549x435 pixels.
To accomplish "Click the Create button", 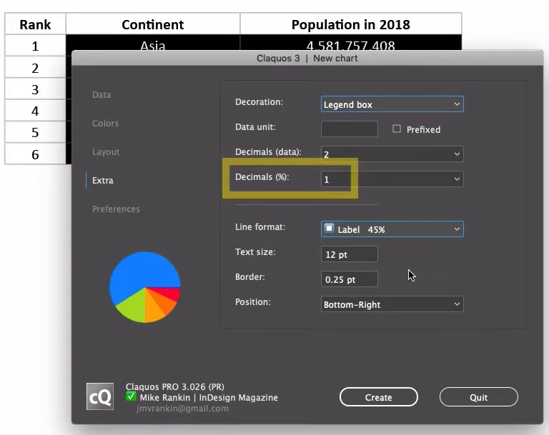I will (x=378, y=397).
